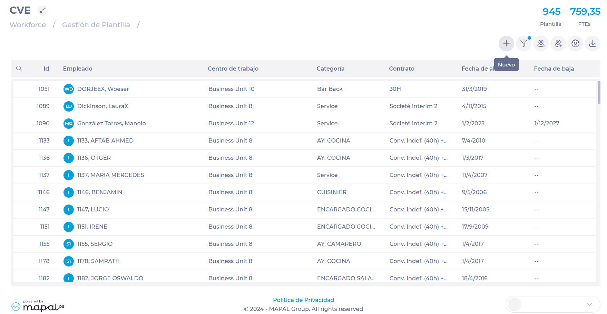The width and height of the screenshot is (607, 314).
Task: Click the WD avatar for DORJEEX, Woeser
Action: click(69, 89)
